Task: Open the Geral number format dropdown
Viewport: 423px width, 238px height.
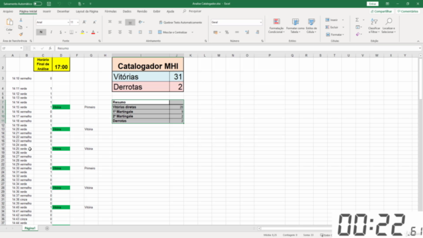Action: click(260, 22)
